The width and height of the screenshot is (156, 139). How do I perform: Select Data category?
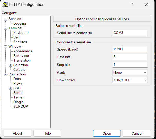click(17, 79)
